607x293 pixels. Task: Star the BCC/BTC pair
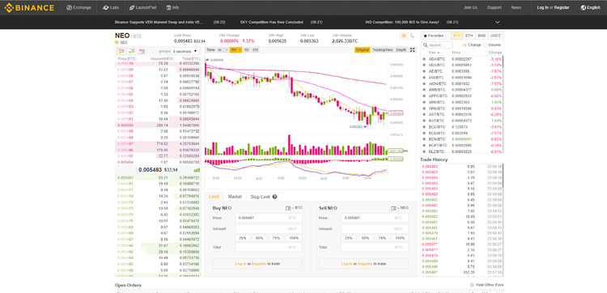tap(424, 127)
